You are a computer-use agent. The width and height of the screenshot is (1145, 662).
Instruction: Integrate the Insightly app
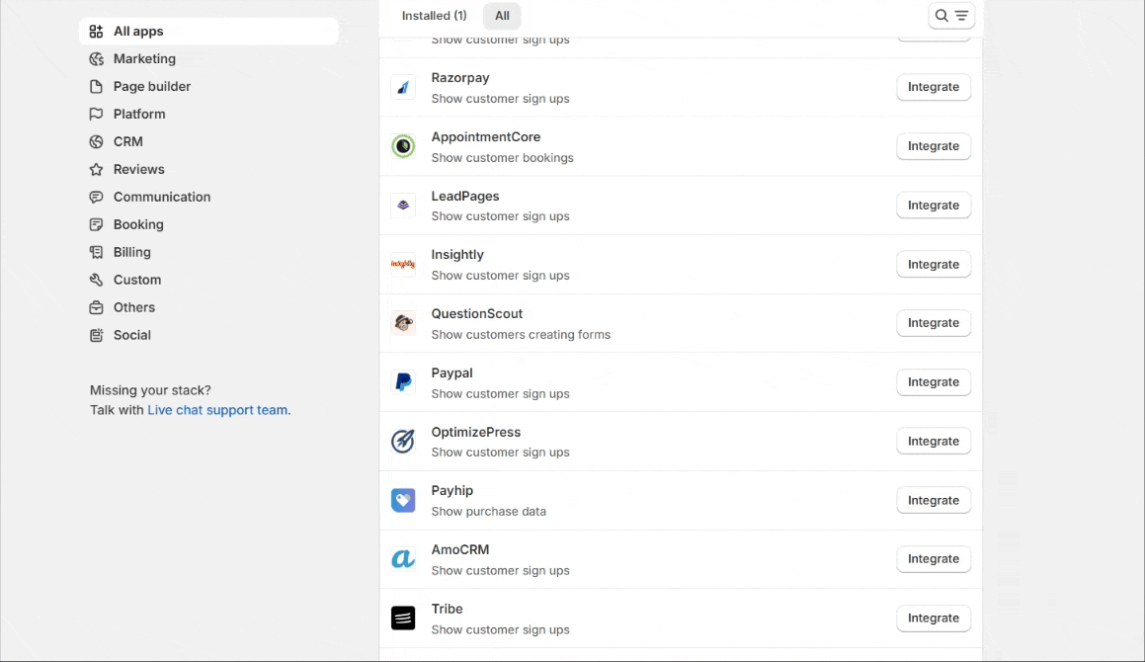934,265
